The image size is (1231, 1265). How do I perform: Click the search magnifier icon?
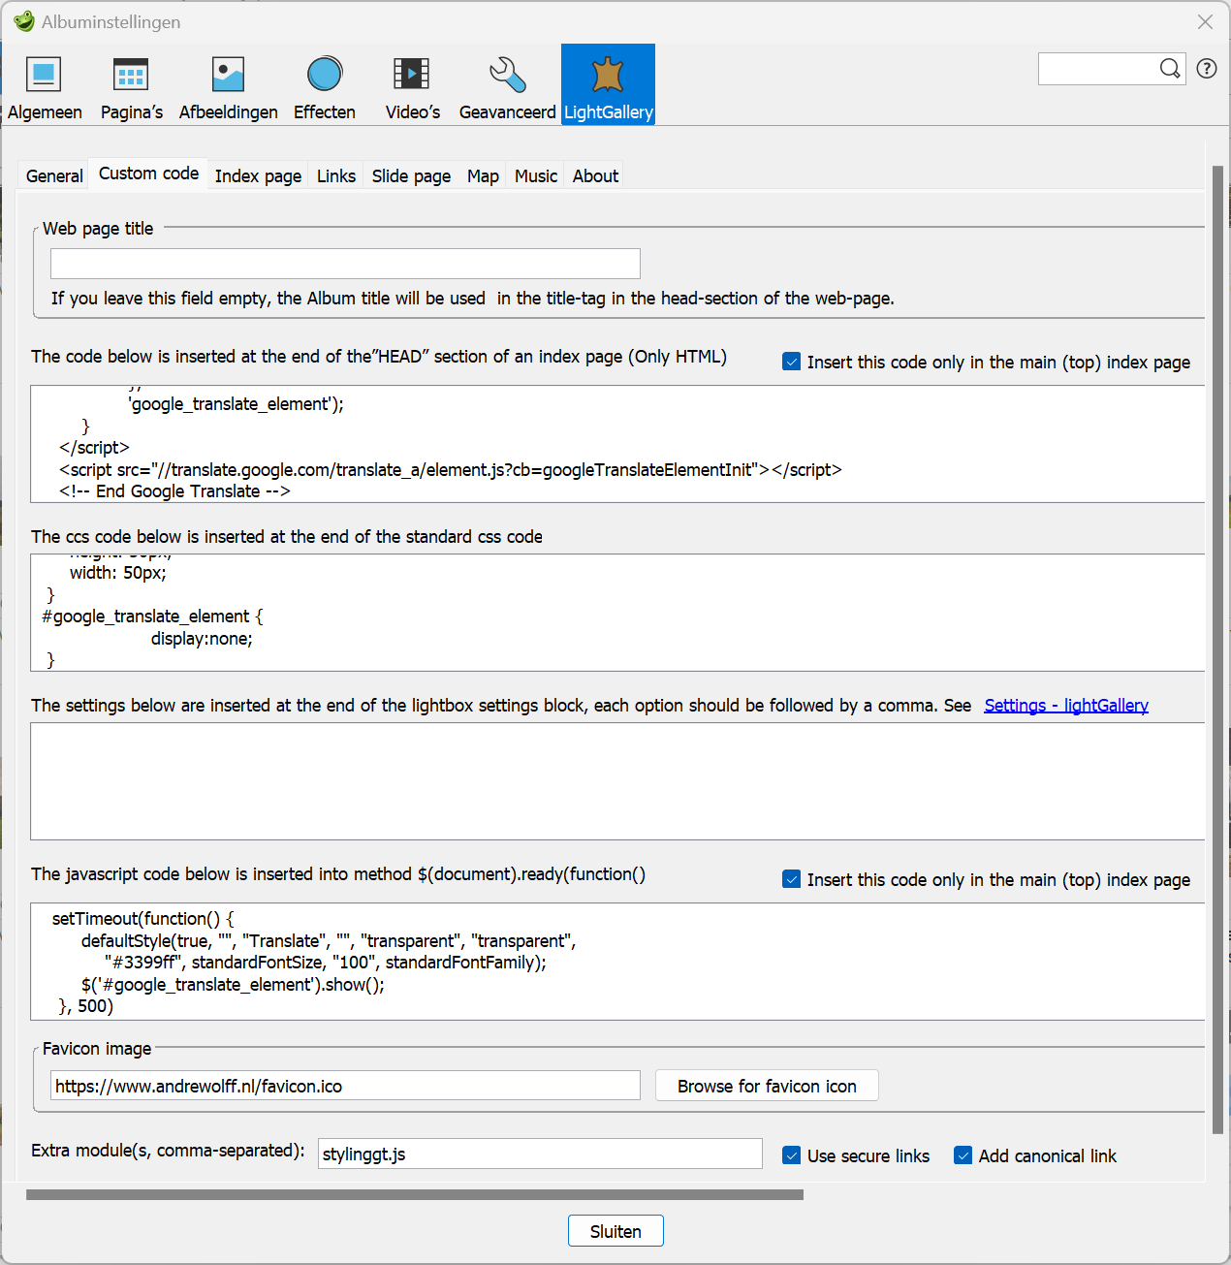(x=1170, y=68)
